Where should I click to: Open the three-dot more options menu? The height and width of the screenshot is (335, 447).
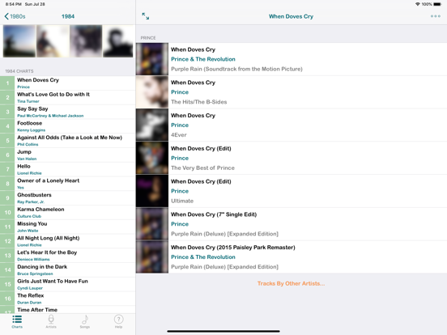(x=436, y=16)
